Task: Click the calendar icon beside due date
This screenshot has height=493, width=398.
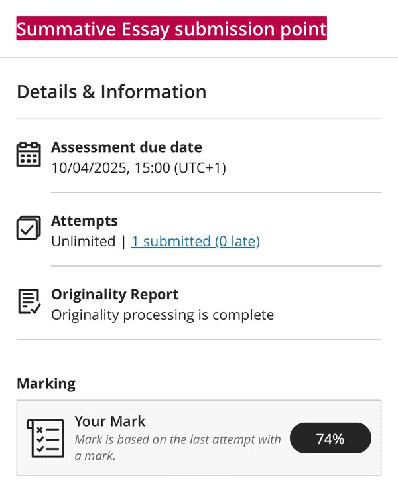Action: (x=29, y=154)
